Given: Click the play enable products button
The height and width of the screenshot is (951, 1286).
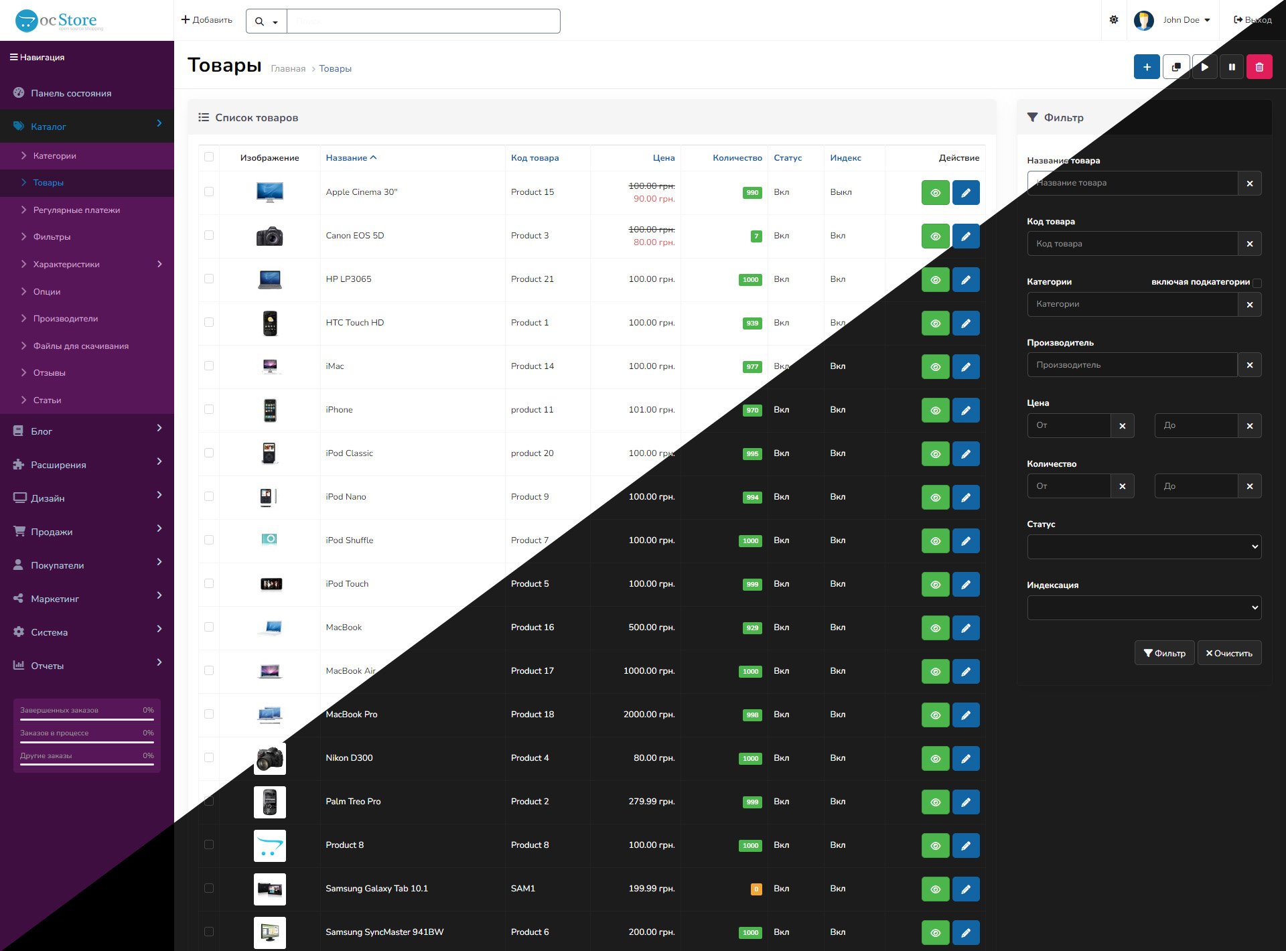Looking at the screenshot, I should click(1204, 67).
